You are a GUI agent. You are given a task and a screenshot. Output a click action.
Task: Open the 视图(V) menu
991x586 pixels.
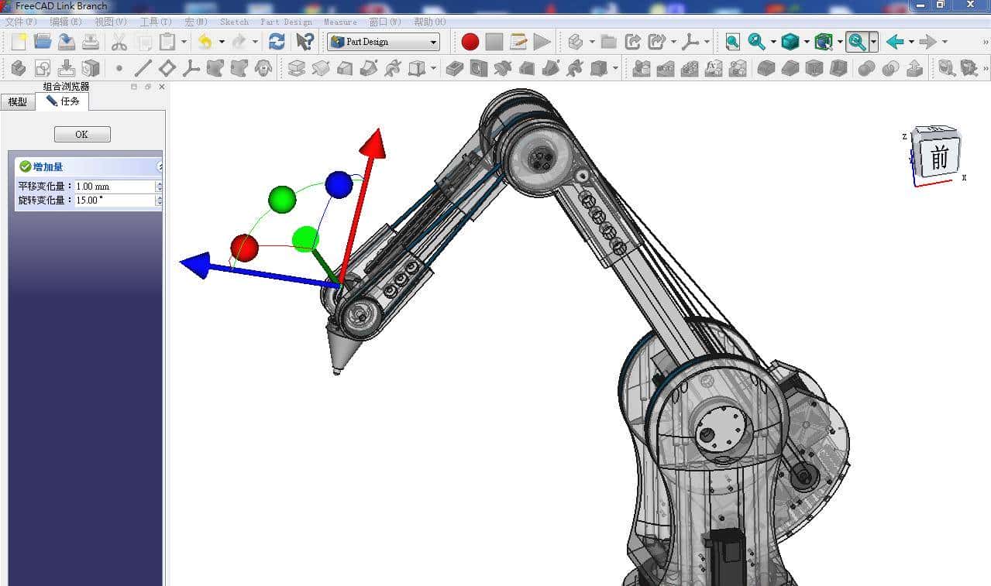[111, 22]
